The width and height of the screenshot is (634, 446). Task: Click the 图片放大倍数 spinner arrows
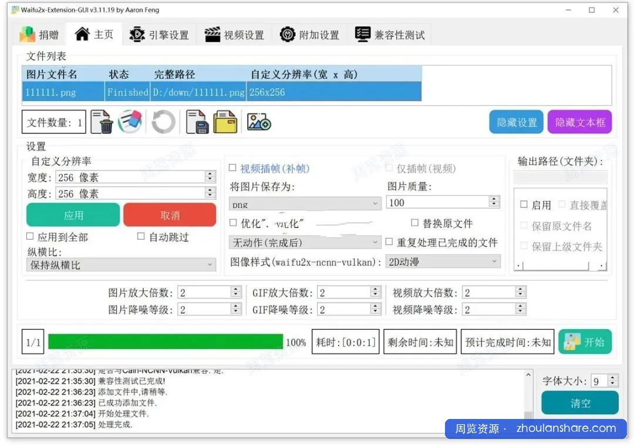point(236,292)
